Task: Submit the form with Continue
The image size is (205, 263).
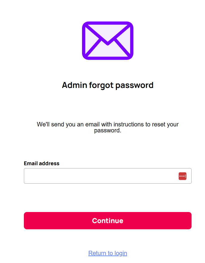Action: (x=107, y=221)
